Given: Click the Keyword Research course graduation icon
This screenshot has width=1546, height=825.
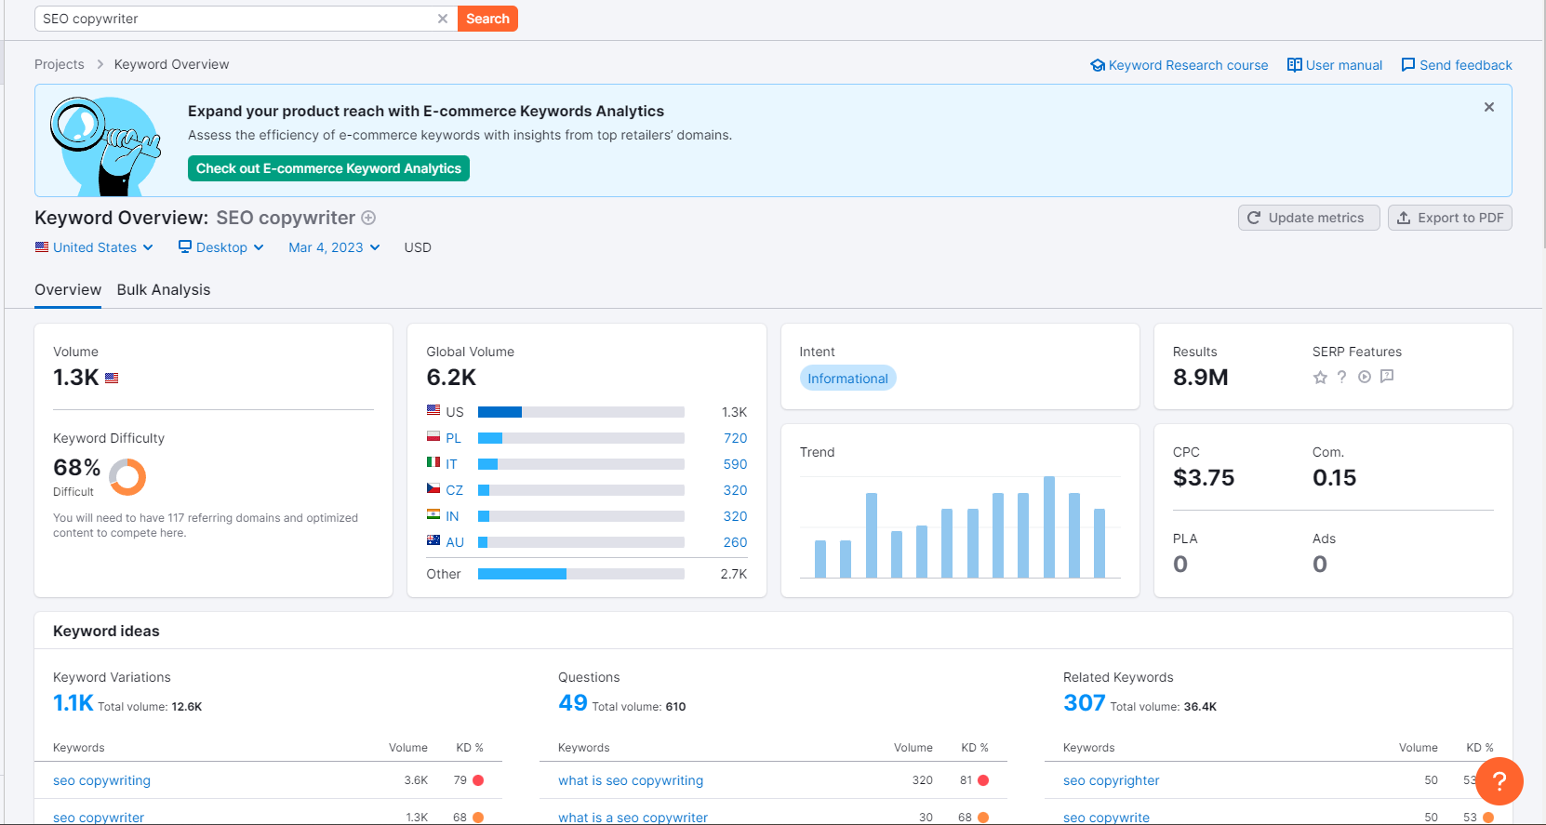Looking at the screenshot, I should point(1098,65).
